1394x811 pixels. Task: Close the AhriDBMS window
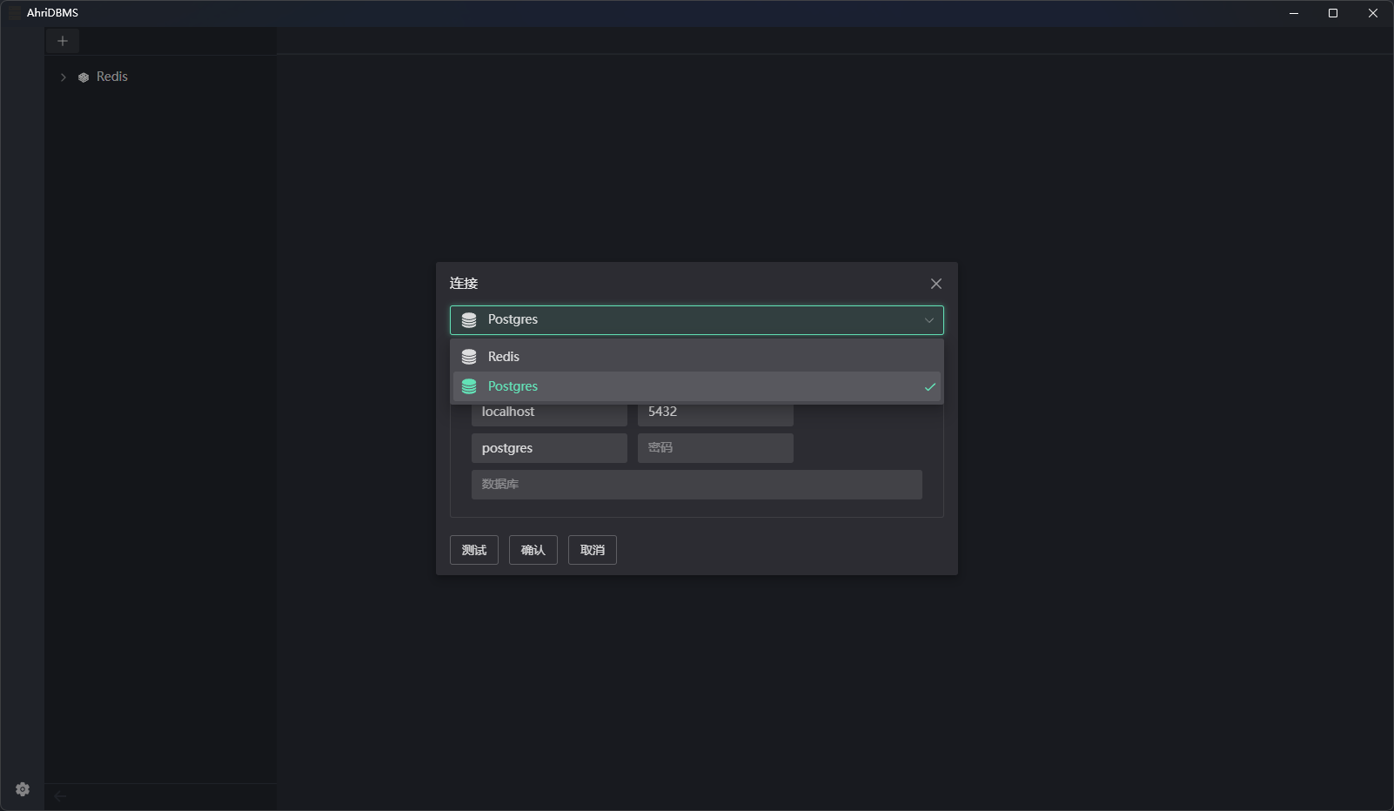point(1373,13)
